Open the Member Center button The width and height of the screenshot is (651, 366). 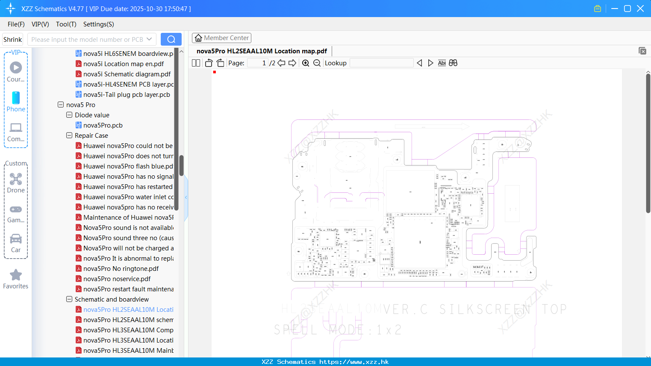tap(221, 38)
